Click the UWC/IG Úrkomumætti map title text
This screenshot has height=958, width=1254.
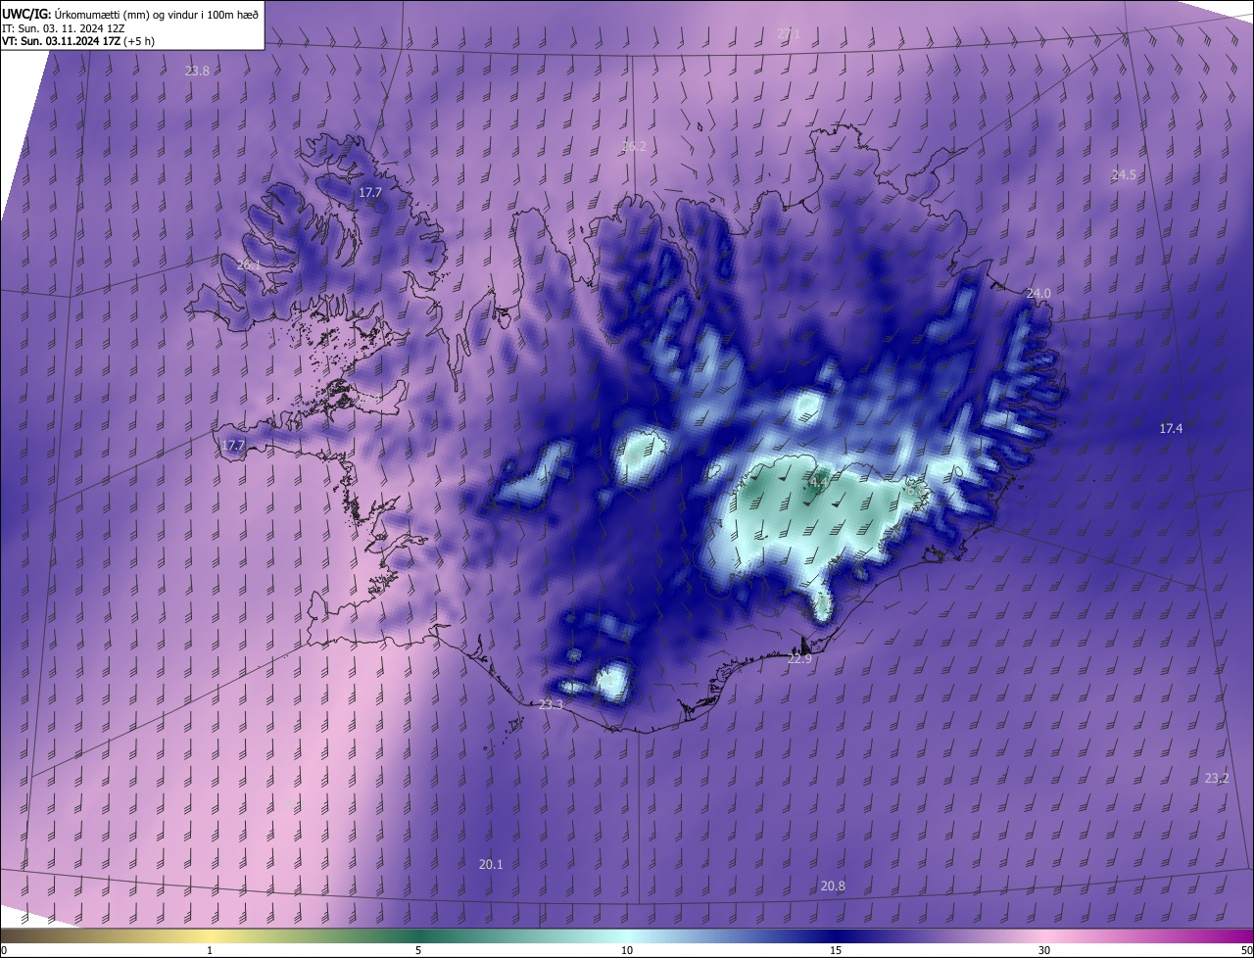tap(130, 14)
